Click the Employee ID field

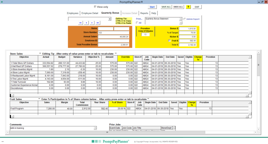tap(114, 41)
